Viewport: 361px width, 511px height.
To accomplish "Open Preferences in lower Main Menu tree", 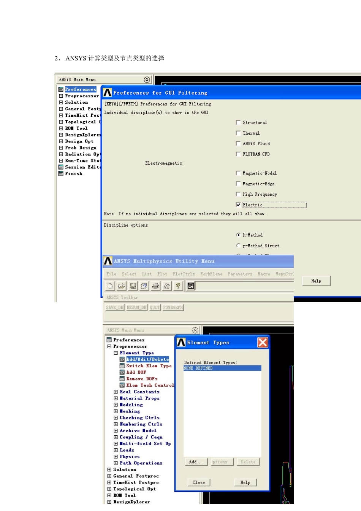I will click(x=126, y=340).
